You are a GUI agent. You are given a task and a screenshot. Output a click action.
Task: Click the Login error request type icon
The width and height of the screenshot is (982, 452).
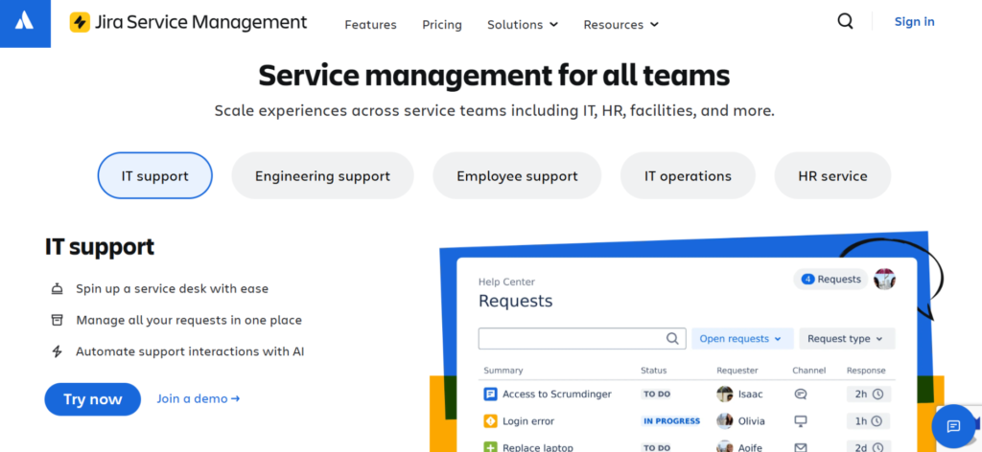(490, 421)
